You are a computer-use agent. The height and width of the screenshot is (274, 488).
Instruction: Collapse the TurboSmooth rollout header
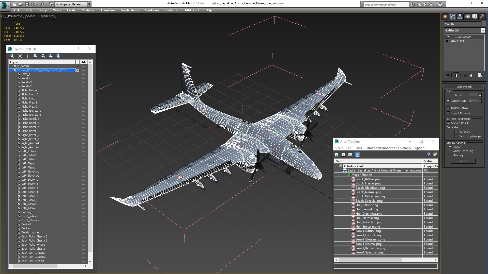[463, 87]
